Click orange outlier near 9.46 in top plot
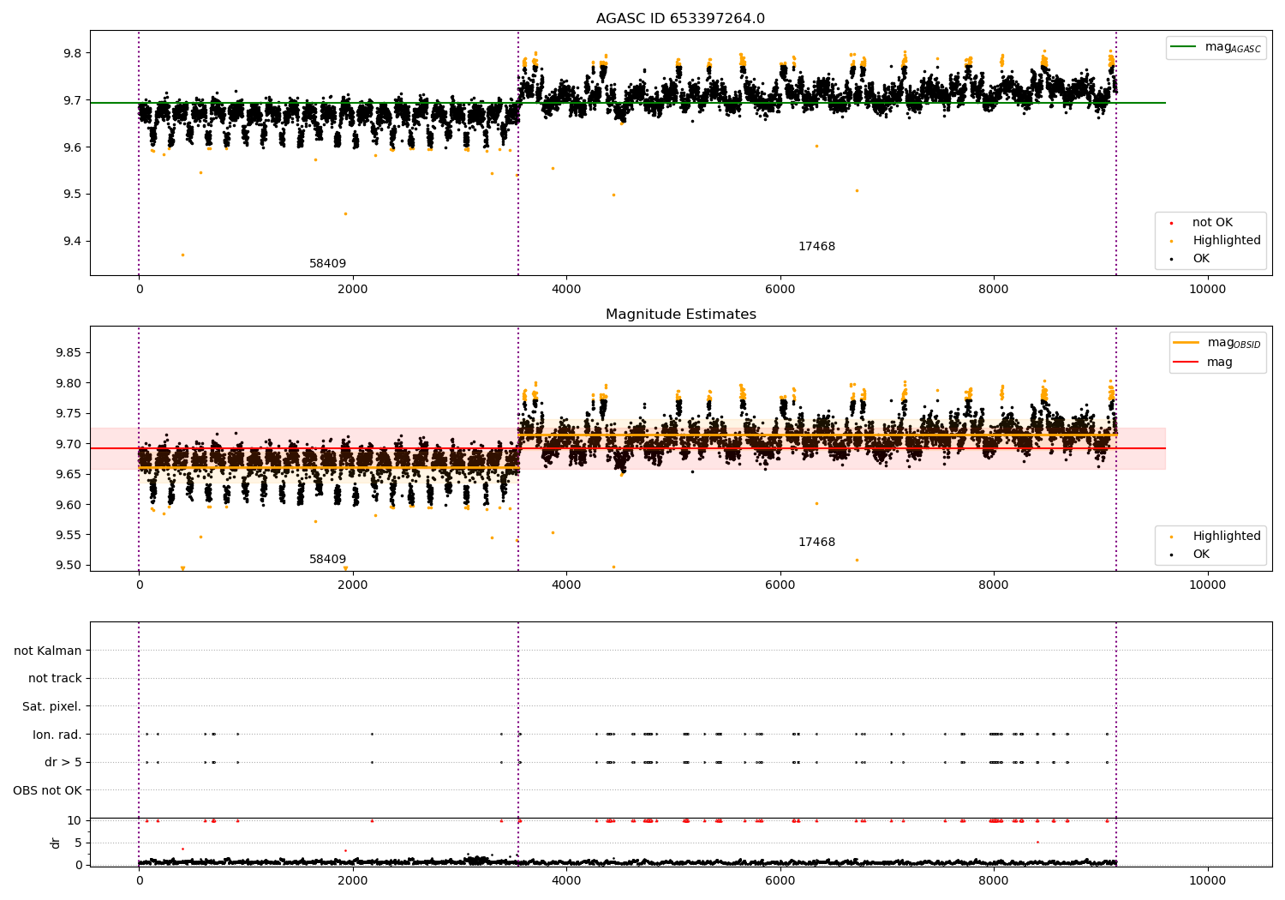1285x900 pixels. click(345, 214)
